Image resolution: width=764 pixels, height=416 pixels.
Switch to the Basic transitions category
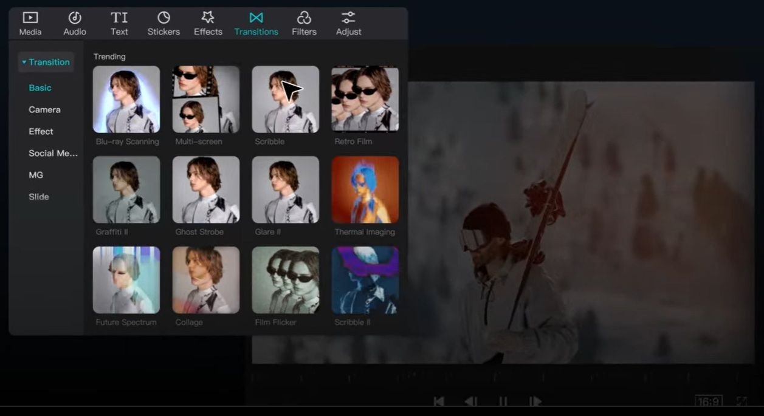click(40, 87)
